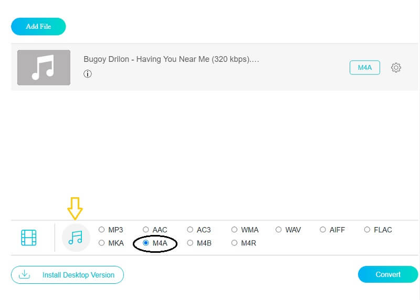Select the MP3 format radio button
Image resolution: width=420 pixels, height=300 pixels.
click(102, 230)
